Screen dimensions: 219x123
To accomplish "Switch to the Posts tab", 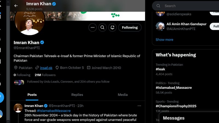I will tap(32, 95).
